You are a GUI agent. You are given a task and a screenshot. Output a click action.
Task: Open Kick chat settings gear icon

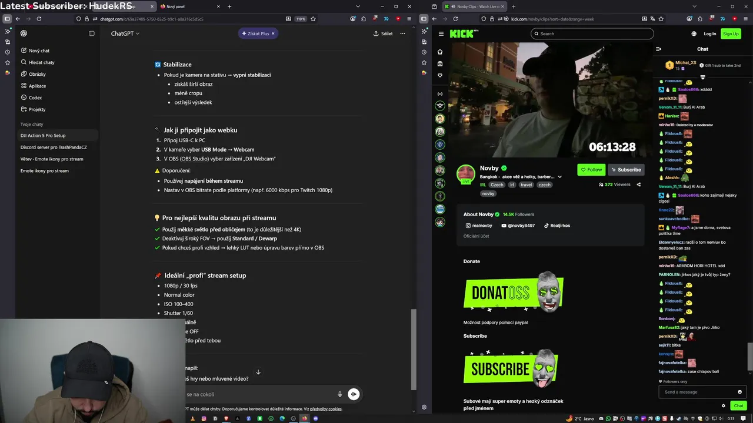click(x=723, y=405)
